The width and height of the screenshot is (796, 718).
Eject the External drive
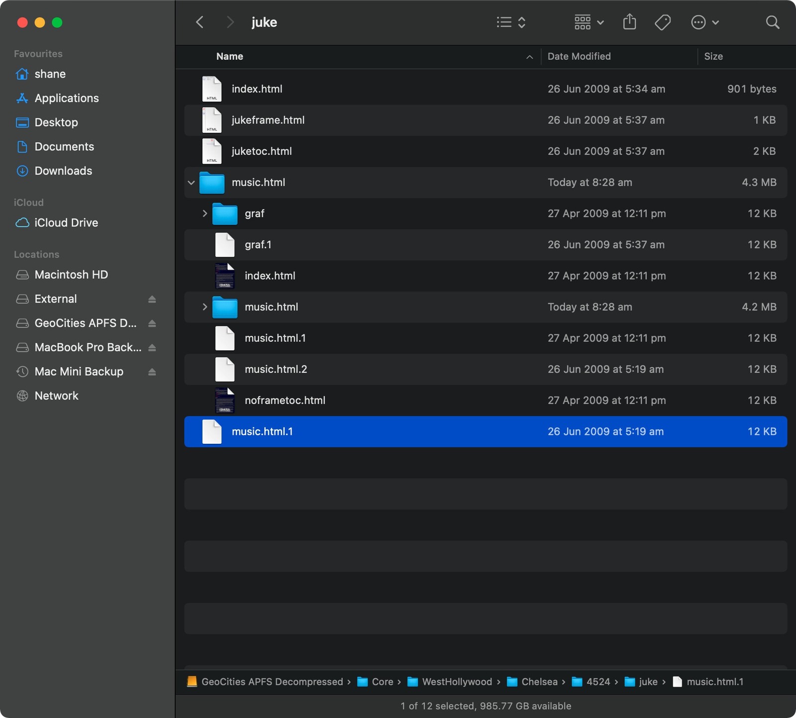[x=152, y=299]
